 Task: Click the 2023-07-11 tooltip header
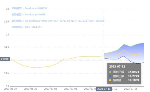117,67
